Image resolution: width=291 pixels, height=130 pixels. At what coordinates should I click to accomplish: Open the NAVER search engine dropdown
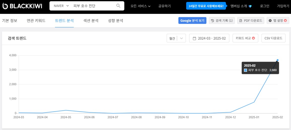[61, 6]
